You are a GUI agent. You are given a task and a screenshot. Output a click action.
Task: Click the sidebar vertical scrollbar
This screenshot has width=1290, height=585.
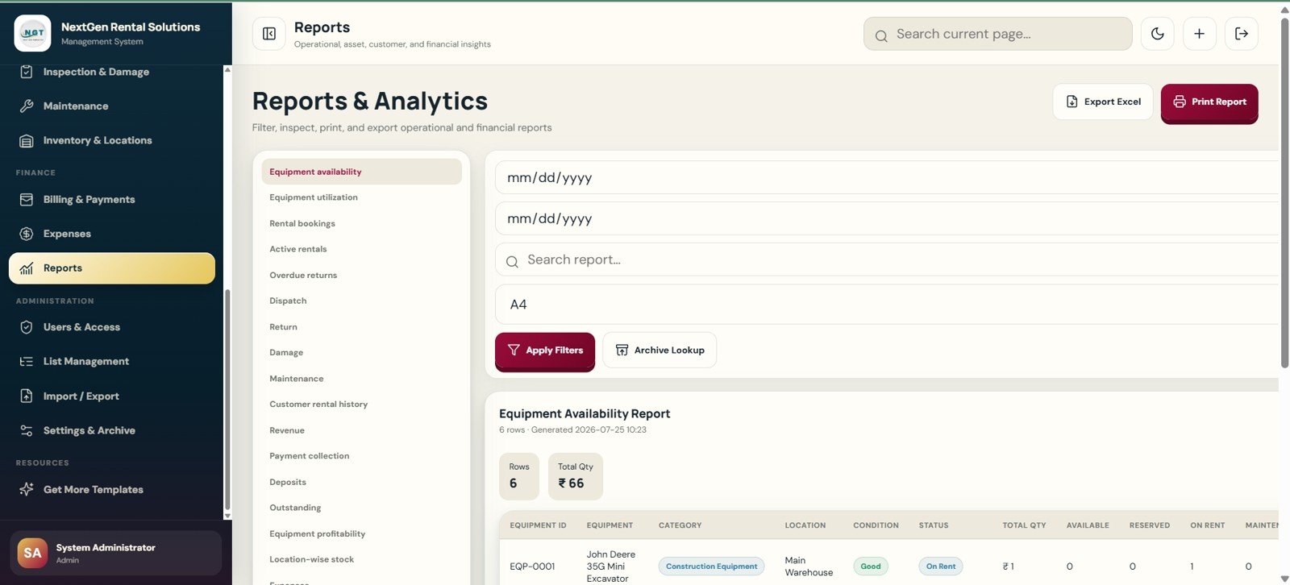pyautogui.click(x=227, y=399)
